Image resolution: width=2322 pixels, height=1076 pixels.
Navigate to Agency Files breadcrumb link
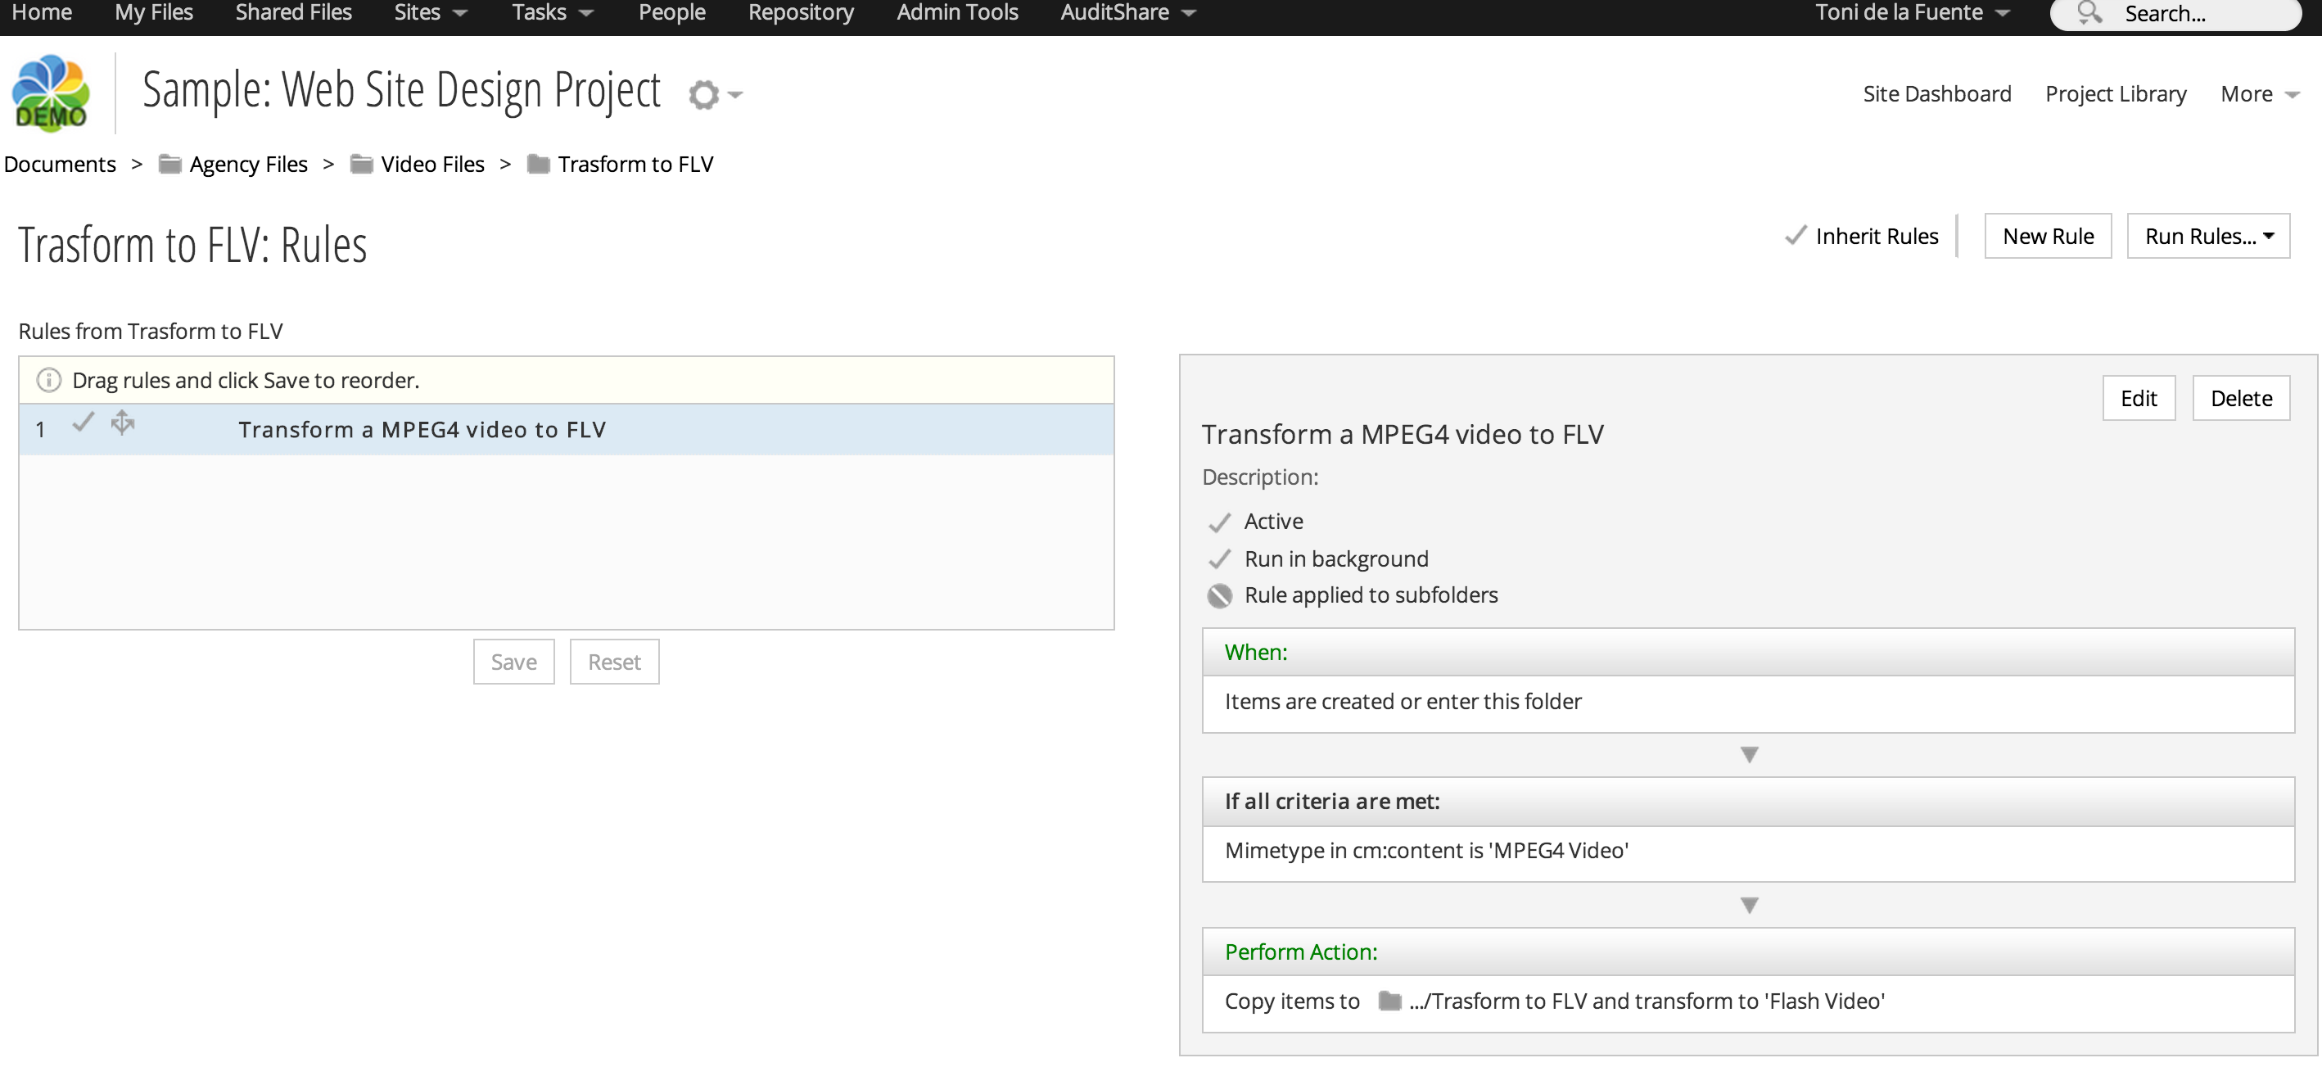coord(248,164)
